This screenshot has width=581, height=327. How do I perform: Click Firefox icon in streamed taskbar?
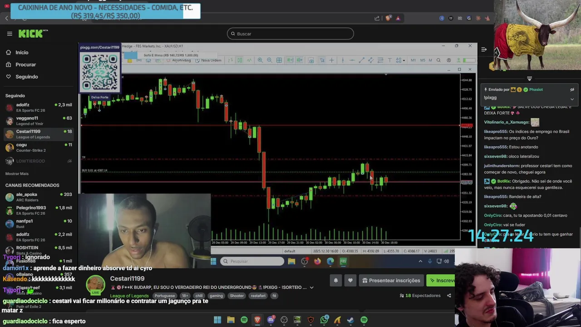point(317,261)
